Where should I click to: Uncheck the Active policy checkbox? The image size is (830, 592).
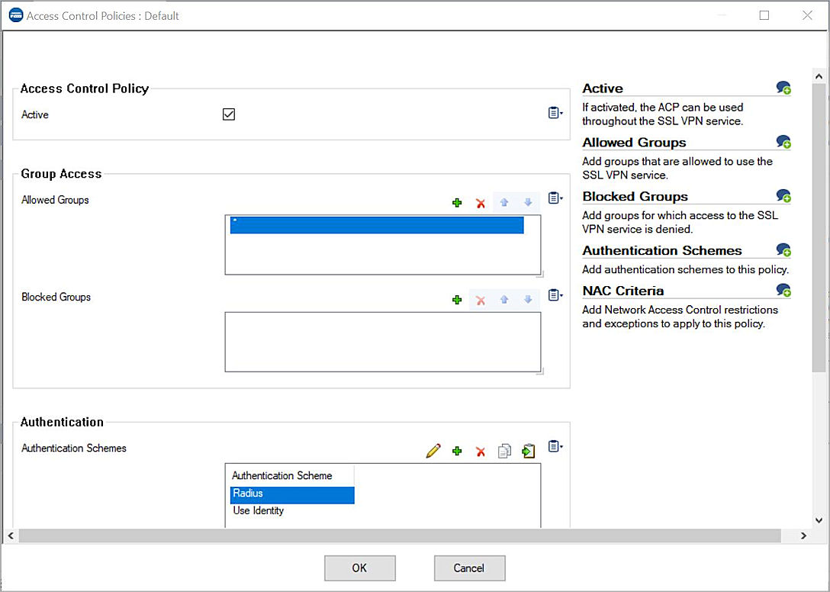coord(228,113)
